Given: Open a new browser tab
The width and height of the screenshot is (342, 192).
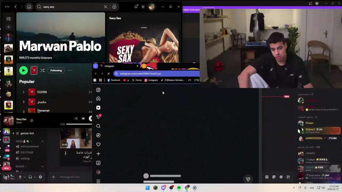Looking at the screenshot, I should click(x=144, y=66).
